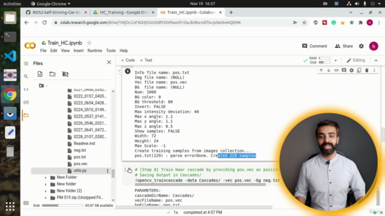Open Activities overview
The width and height of the screenshot is (385, 216).
pyautogui.click(x=12, y=4)
